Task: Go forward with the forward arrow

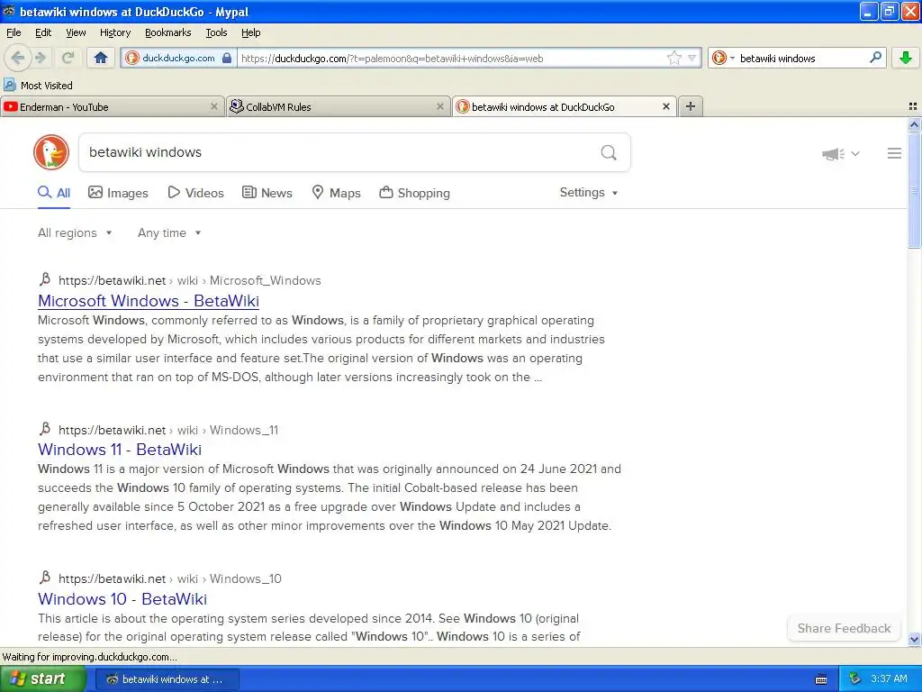Action: coord(41,58)
